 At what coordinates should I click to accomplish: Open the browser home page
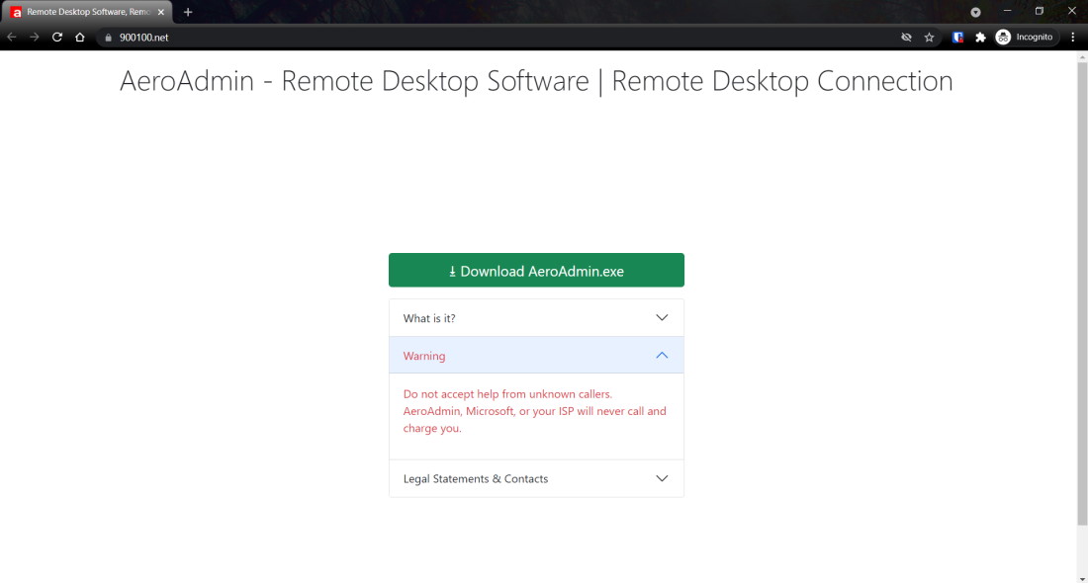(80, 38)
